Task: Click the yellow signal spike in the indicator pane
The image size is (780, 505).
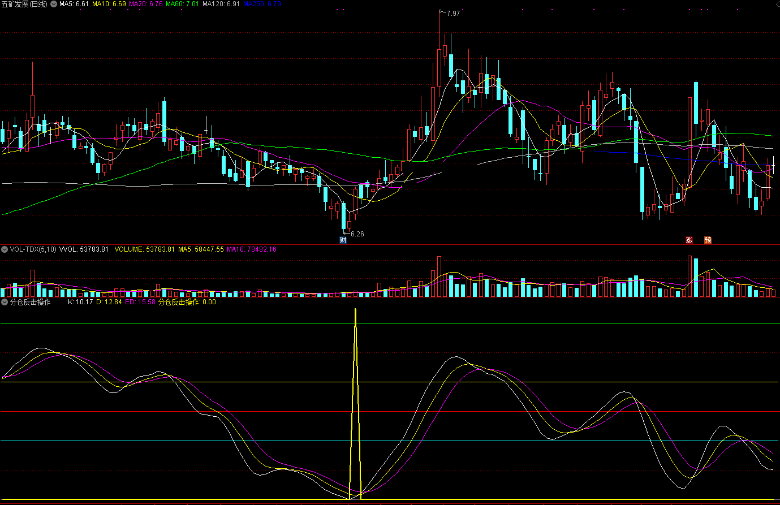Action: (355, 403)
